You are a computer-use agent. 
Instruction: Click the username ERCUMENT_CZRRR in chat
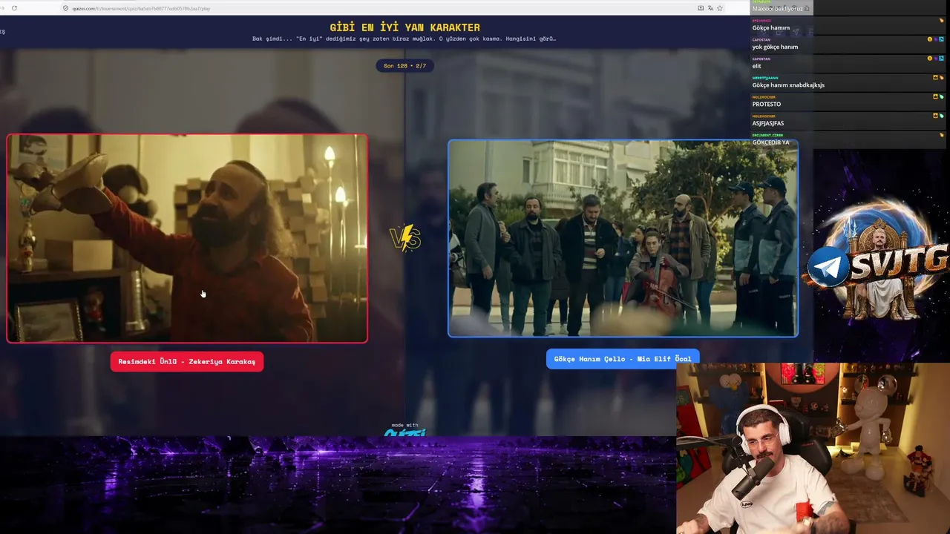pyautogui.click(x=767, y=135)
